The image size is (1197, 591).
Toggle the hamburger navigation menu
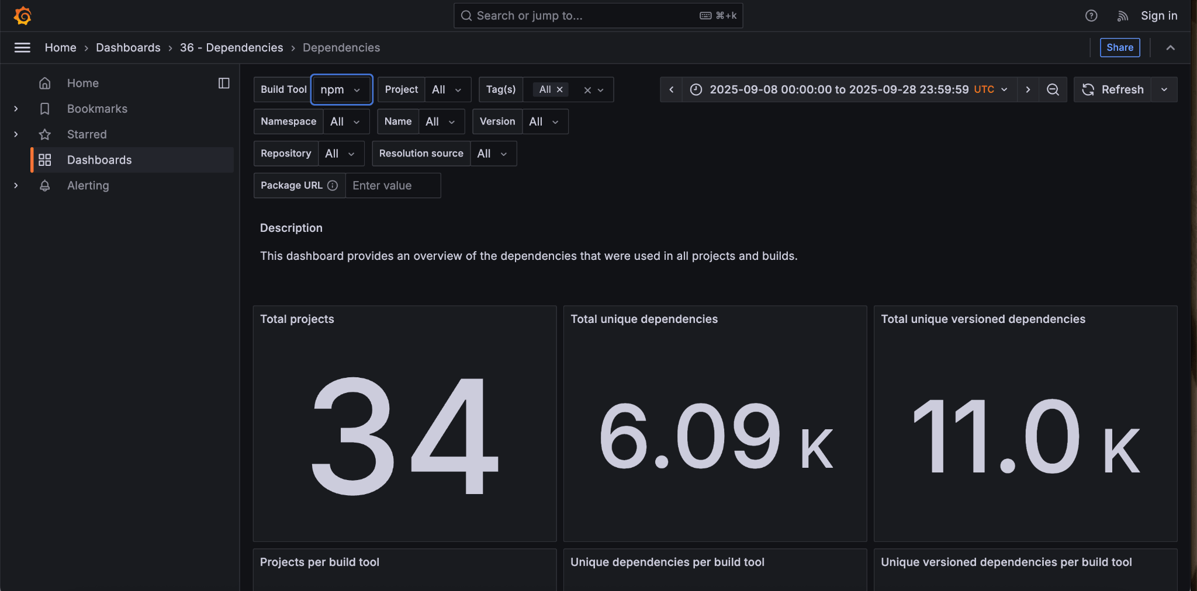point(22,48)
